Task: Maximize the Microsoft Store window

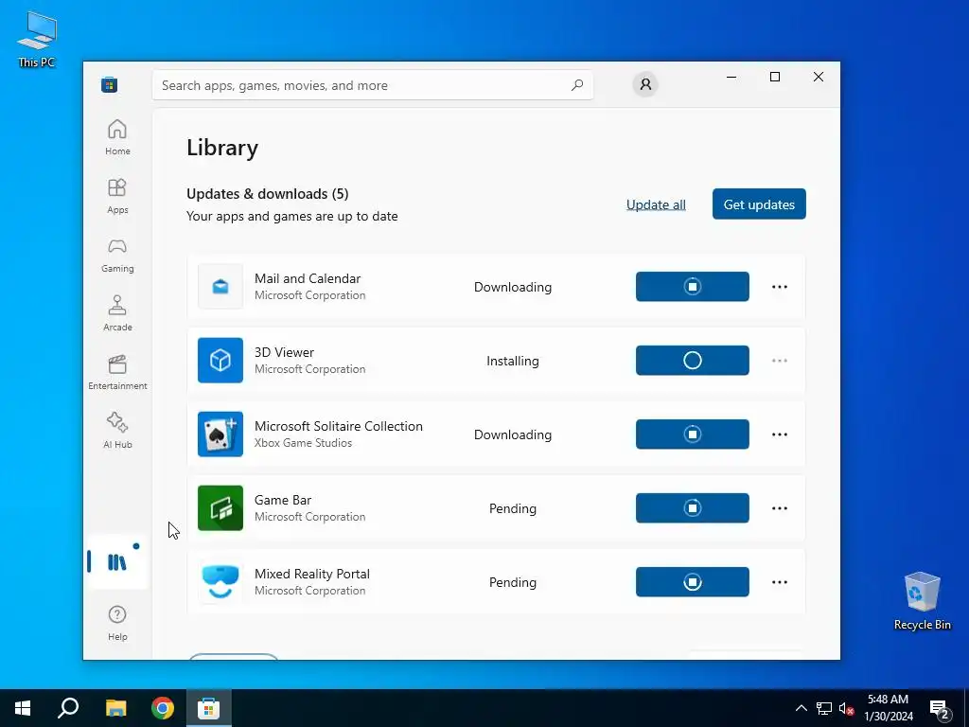Action: 775,77
